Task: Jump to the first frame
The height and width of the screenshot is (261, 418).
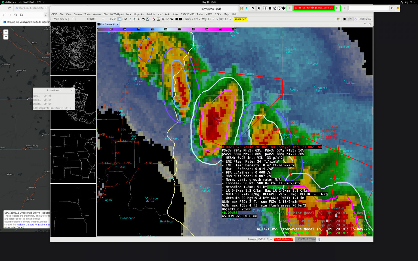Action: 125,19
